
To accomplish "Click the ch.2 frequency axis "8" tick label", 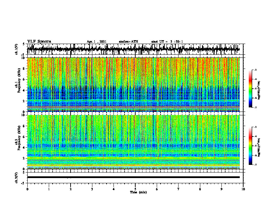I will click(24, 126).
